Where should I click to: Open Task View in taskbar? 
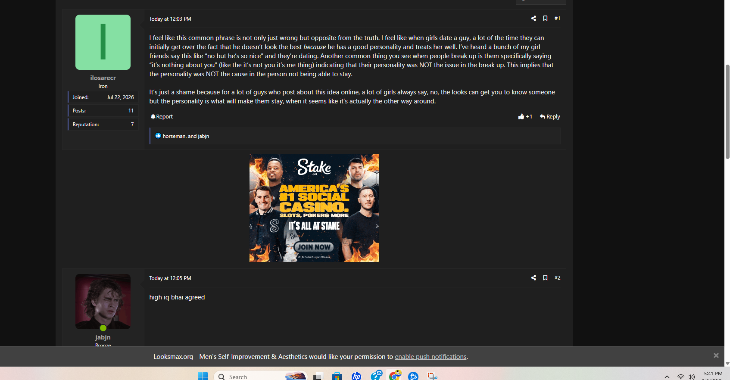318,376
